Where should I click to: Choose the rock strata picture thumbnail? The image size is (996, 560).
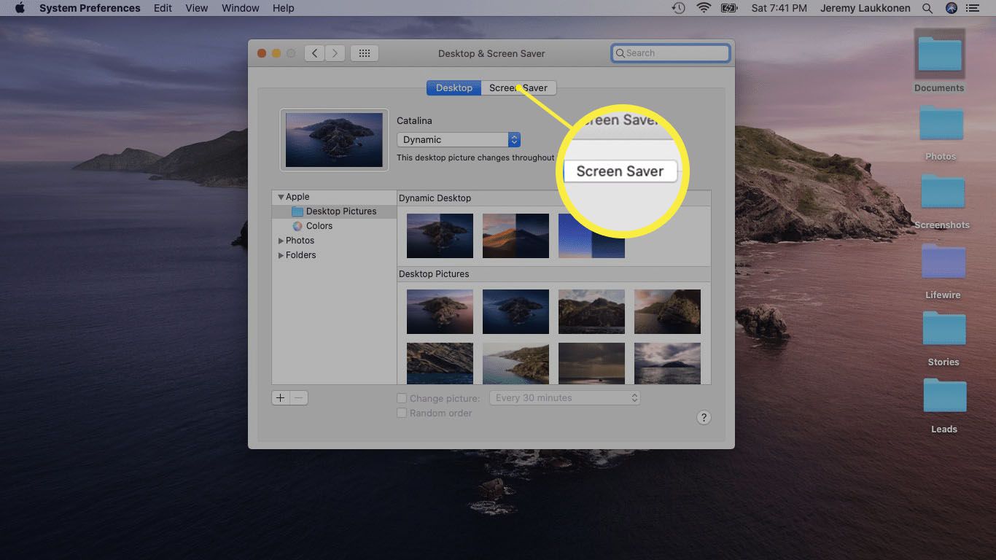(440, 363)
